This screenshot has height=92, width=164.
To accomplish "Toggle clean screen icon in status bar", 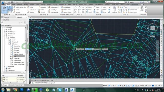I will [159, 86].
